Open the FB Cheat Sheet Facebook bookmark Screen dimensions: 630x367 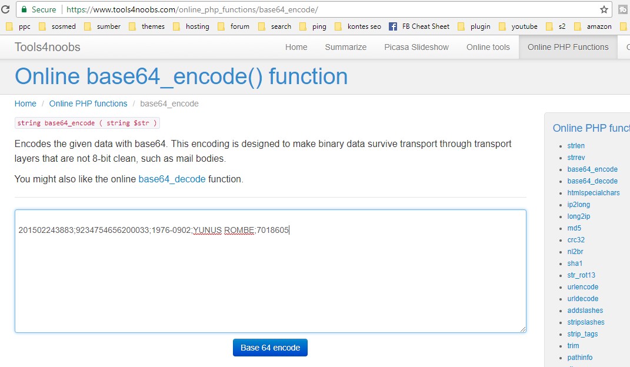[x=419, y=26]
